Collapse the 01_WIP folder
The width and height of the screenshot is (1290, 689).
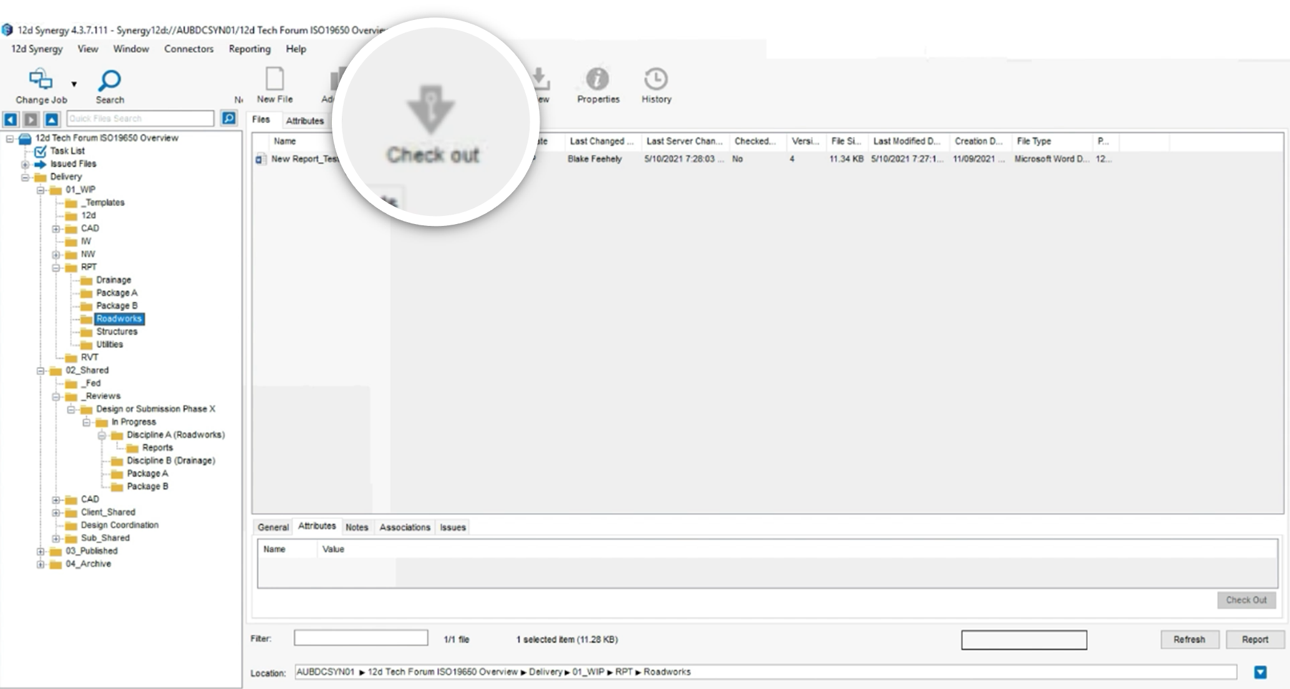click(x=41, y=190)
